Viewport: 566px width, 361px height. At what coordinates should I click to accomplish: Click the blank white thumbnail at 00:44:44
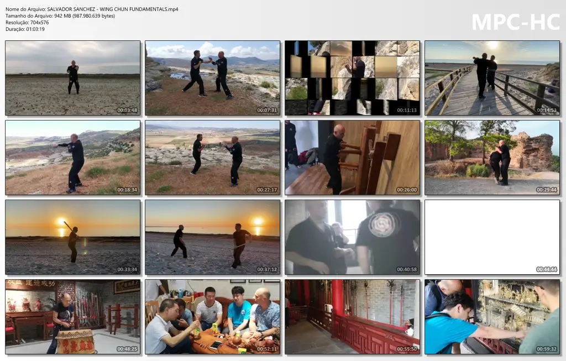(494, 237)
